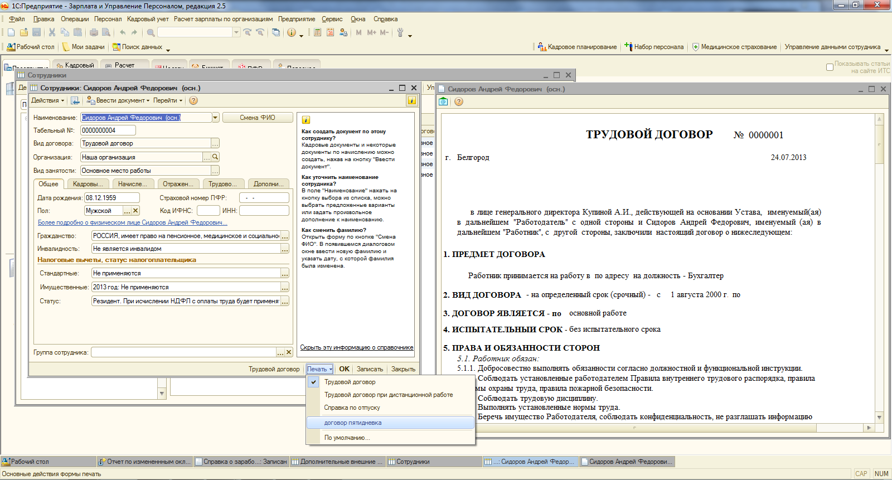Open the Перейти dropdown
The width and height of the screenshot is (892, 480).
pyautogui.click(x=168, y=100)
